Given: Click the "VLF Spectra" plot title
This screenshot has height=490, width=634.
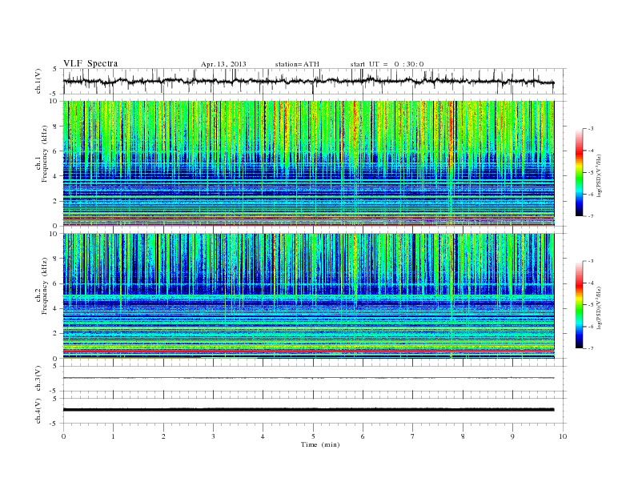Looking at the screenshot, I should [90, 63].
